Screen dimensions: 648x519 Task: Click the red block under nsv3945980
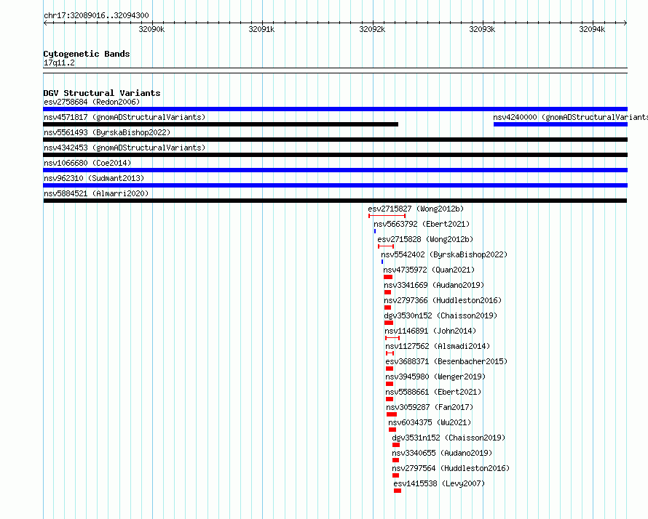[x=390, y=384]
